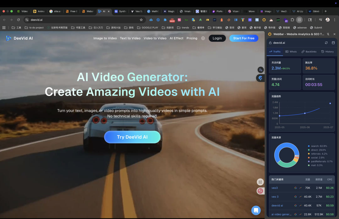Switch to the Traffic tab in WebBar
Viewport: 339px width, 219px height.
275,52
